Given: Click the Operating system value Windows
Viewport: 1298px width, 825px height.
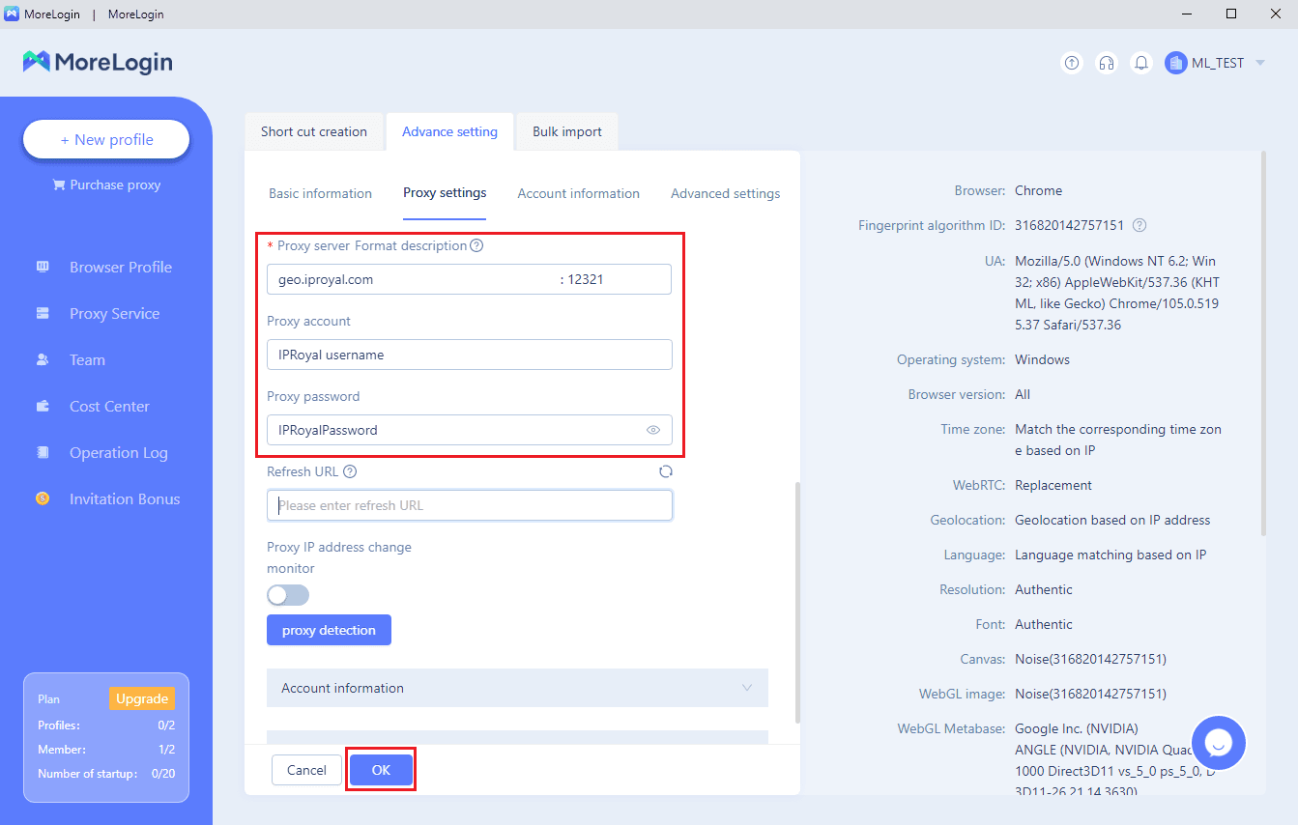Looking at the screenshot, I should [1042, 359].
